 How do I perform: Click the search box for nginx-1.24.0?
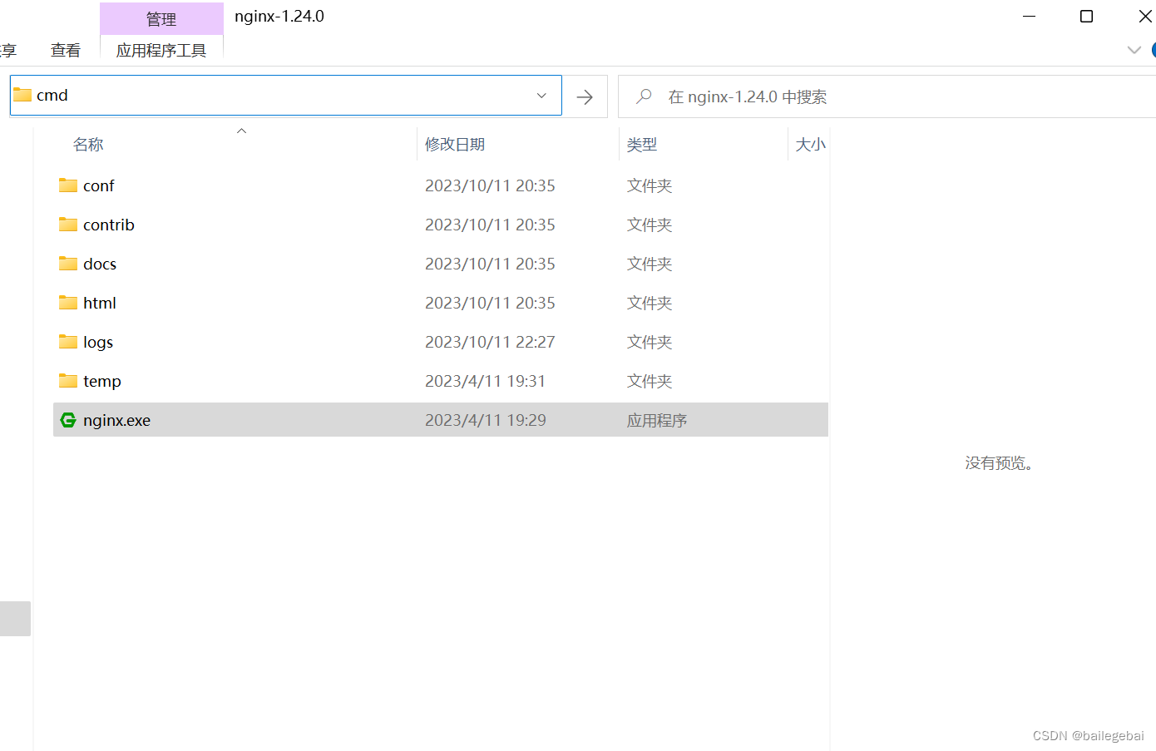point(887,96)
